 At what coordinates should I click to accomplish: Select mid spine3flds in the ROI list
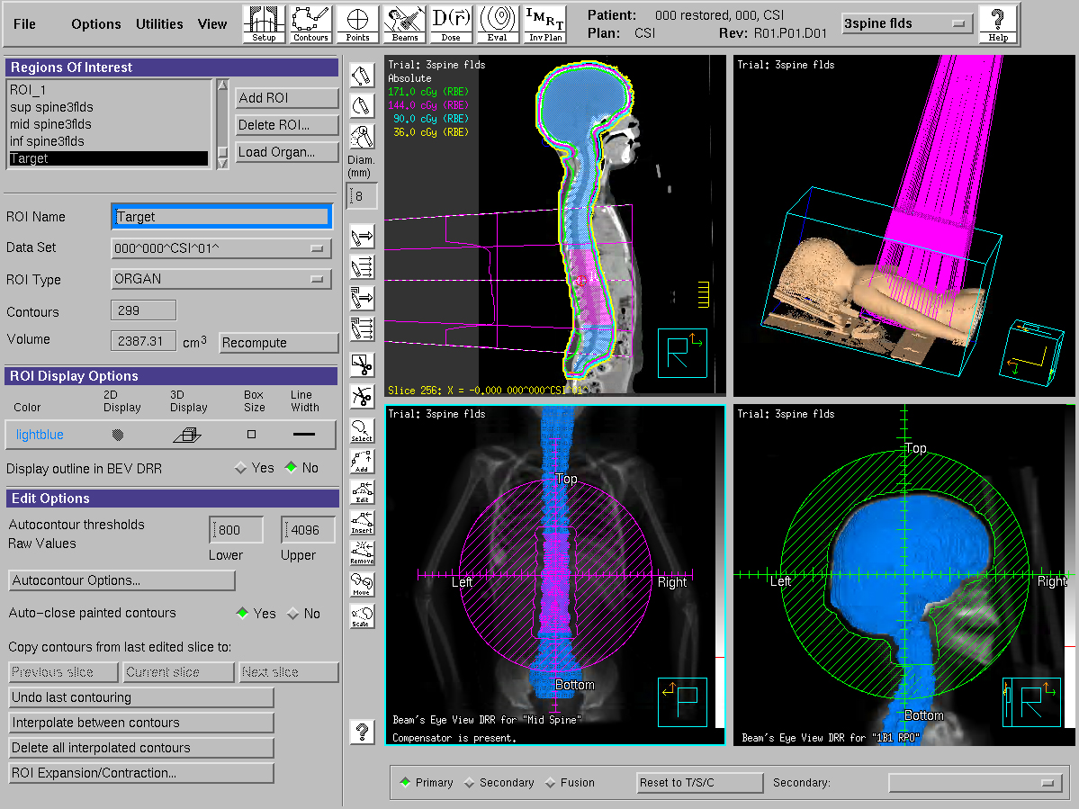(109, 124)
